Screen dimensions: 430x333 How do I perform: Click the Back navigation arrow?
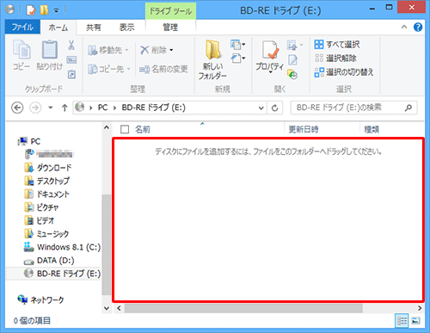pyautogui.click(x=17, y=108)
